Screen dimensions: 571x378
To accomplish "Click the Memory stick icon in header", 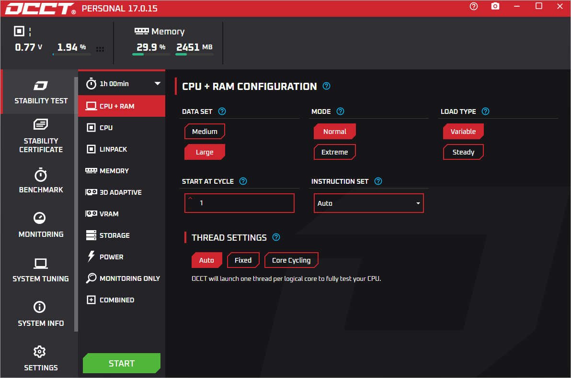I will [x=142, y=31].
